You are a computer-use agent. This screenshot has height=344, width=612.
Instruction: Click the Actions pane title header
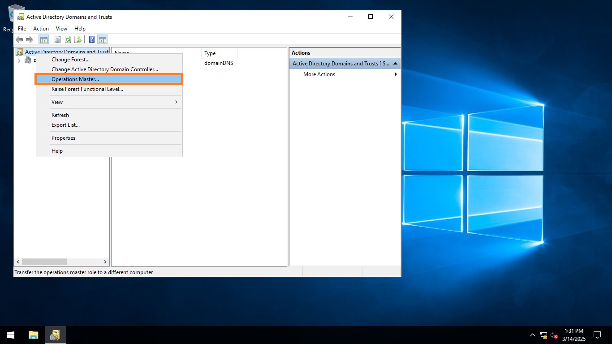click(345, 53)
